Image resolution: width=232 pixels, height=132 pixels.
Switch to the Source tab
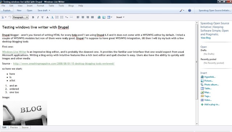tap(25, 127)
